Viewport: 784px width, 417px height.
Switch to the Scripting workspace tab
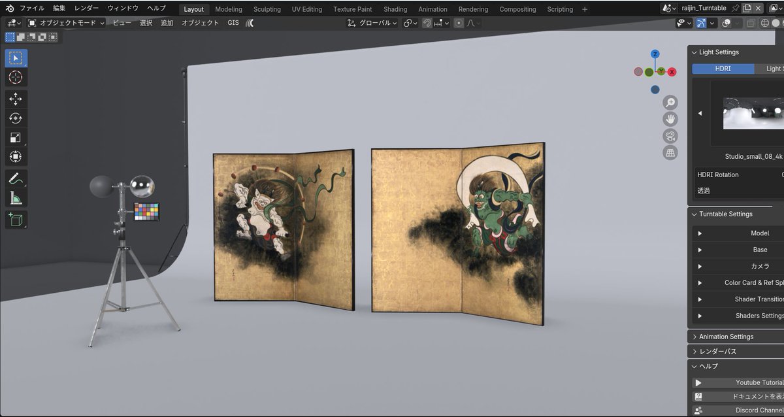tap(560, 9)
